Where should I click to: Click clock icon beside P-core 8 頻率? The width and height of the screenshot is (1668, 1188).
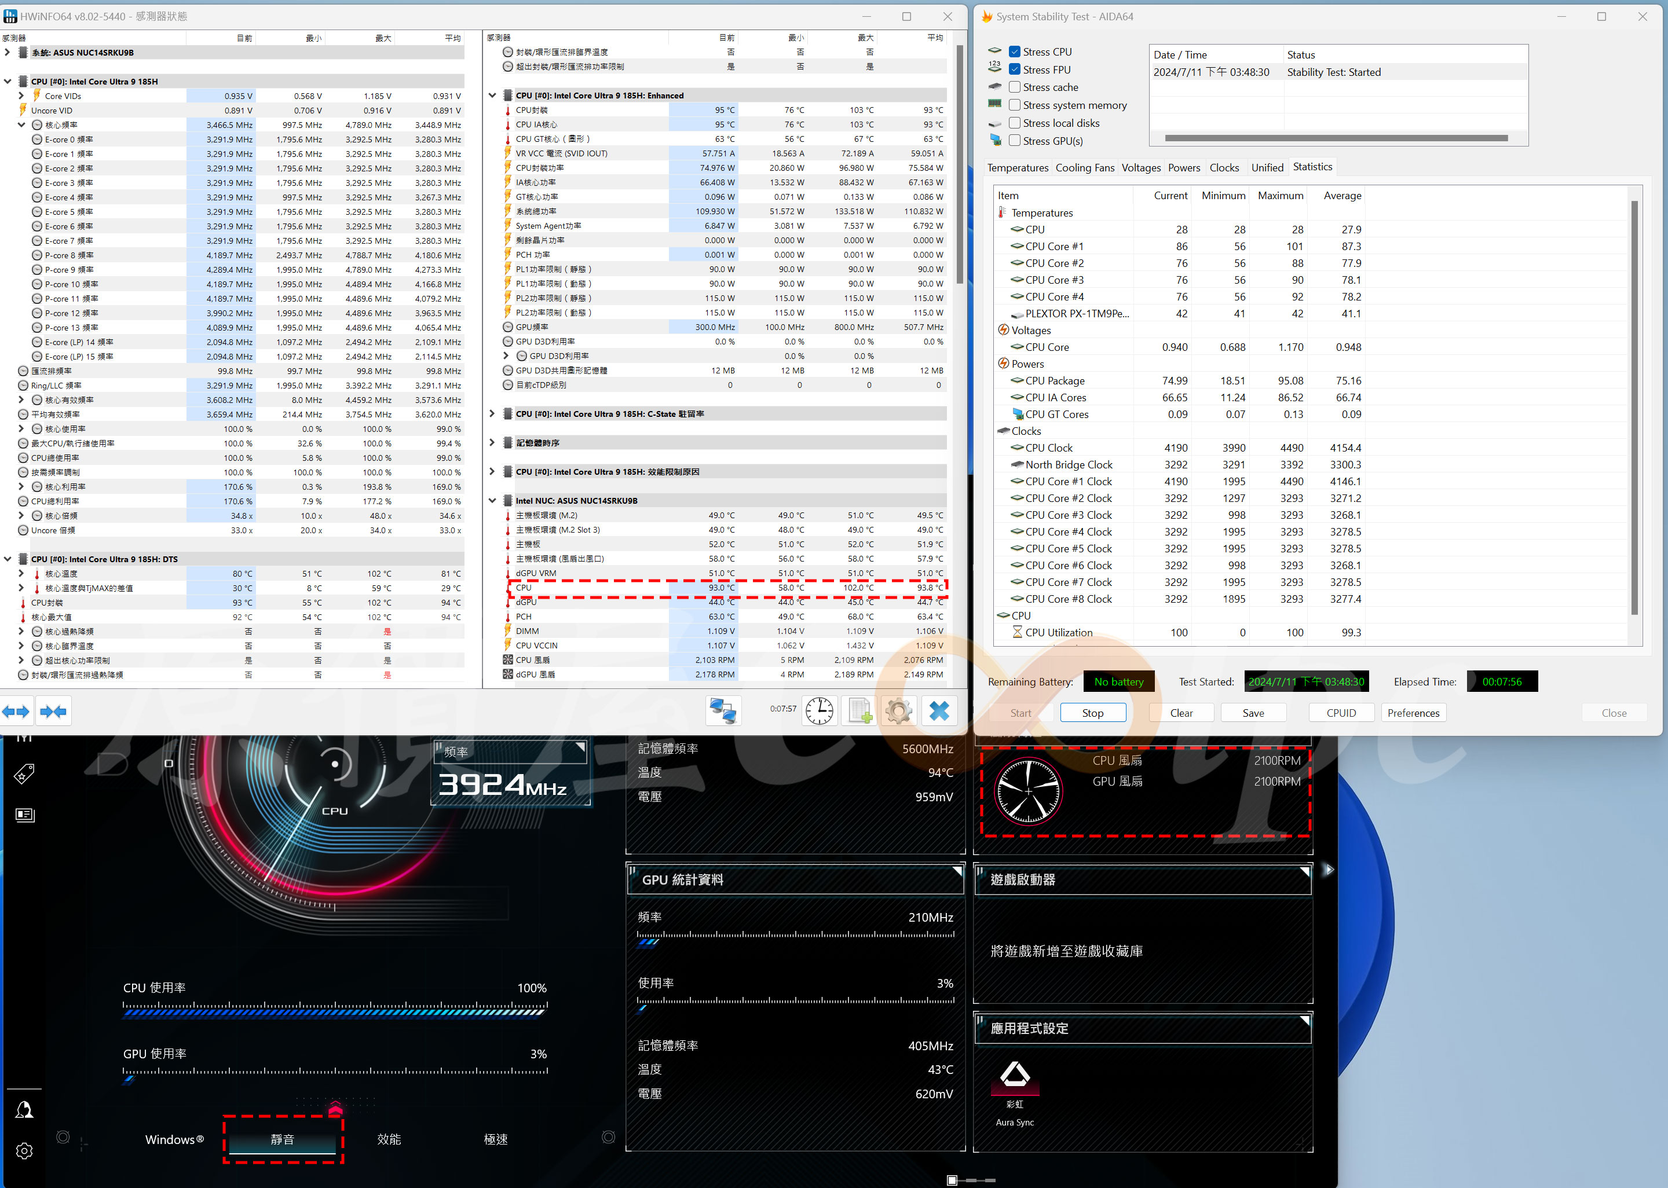[37, 255]
